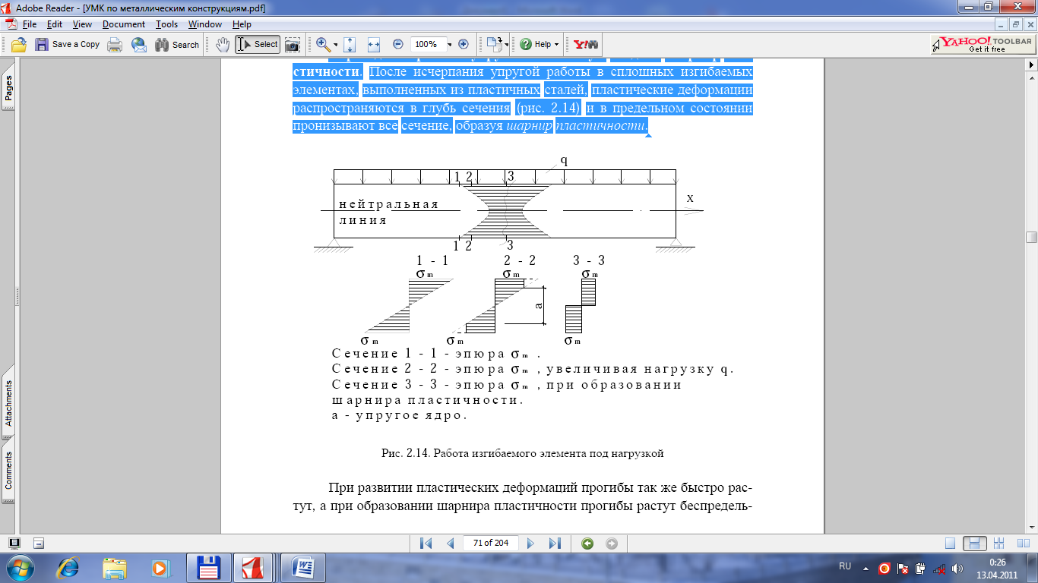Click the Yahoo! Toolbar Get it free banner
This screenshot has height=583, width=1038.
coord(982,45)
